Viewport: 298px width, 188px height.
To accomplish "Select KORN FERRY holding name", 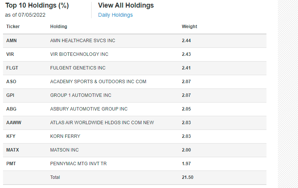I will click(x=65, y=136).
